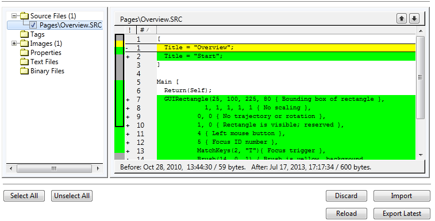Viewport: 435px width, 221px height.
Task: Select the Tags folder icon
Action: pyautogui.click(x=24, y=34)
